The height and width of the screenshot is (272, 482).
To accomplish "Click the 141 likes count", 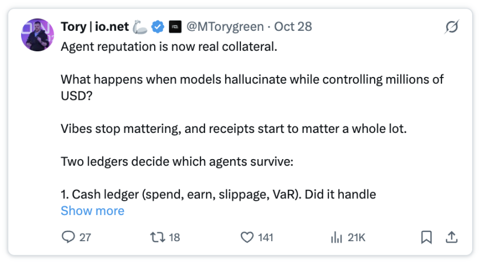I will click(266, 238).
